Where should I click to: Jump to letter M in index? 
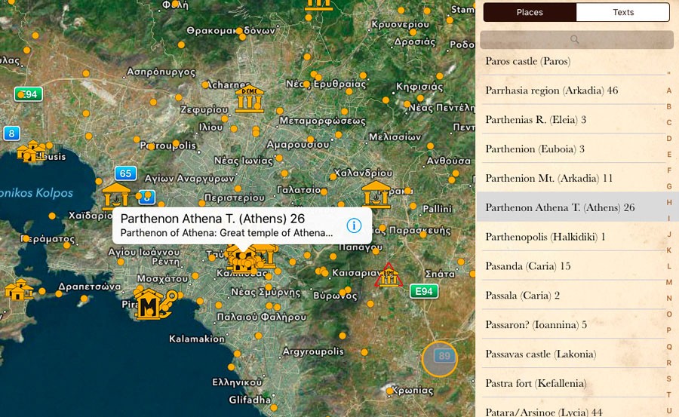[x=668, y=282]
